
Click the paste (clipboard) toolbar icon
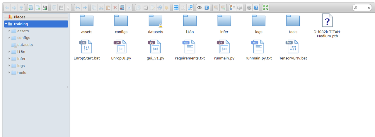pos(108,8)
